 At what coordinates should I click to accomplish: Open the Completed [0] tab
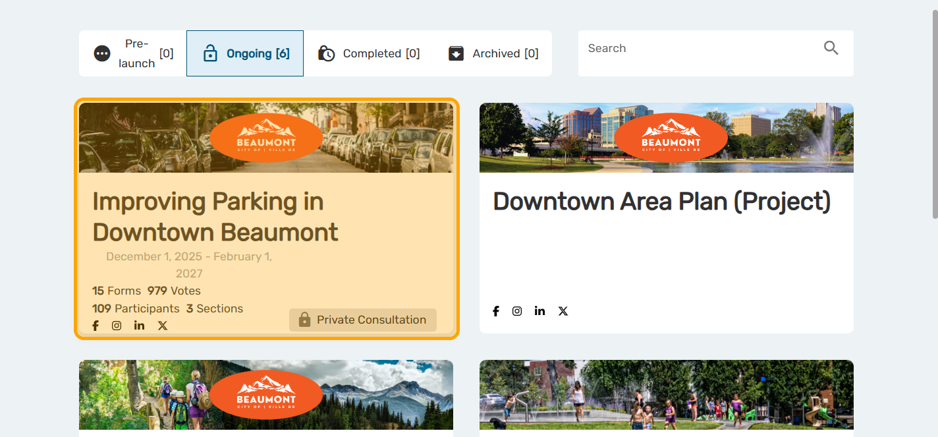point(369,53)
